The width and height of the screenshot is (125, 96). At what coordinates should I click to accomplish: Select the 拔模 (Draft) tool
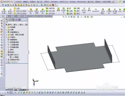tap(69, 11)
